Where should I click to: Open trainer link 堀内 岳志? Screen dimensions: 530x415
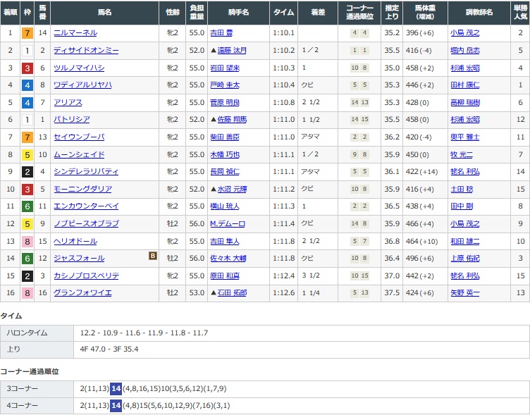click(464, 51)
